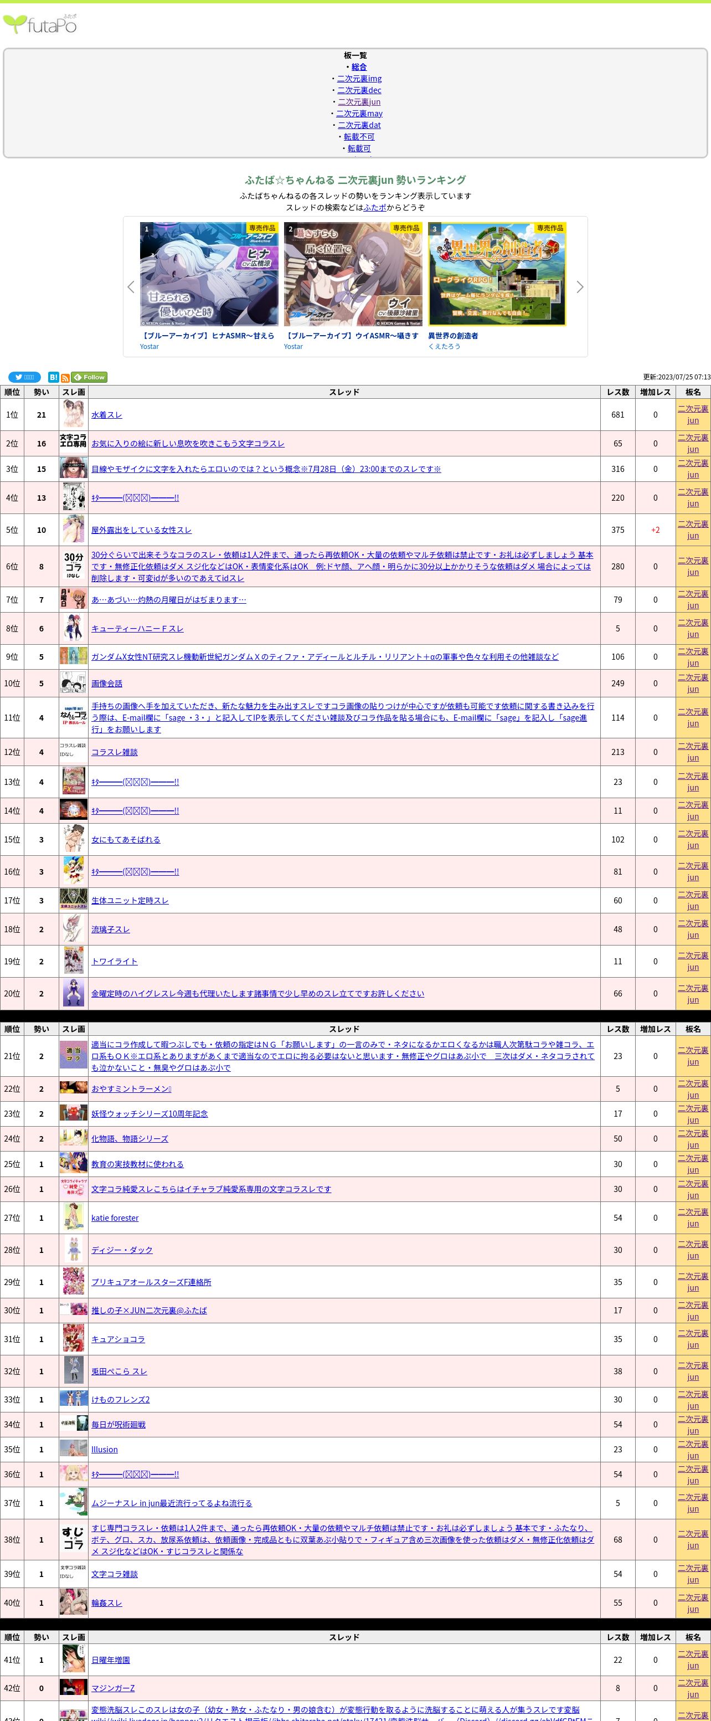
Task: Open the 30分ぐらいで出来そうなコラ thread
Action: pos(342,567)
